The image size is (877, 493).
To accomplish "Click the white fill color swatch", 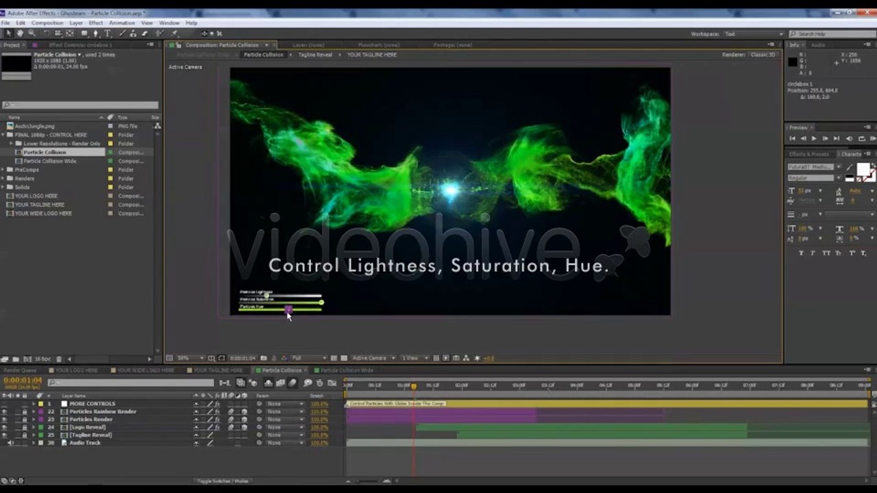I will coord(862,169).
